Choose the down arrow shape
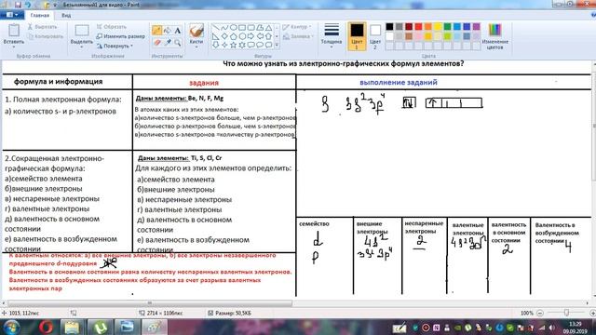Screen dimensions: 596x335 click(215, 45)
